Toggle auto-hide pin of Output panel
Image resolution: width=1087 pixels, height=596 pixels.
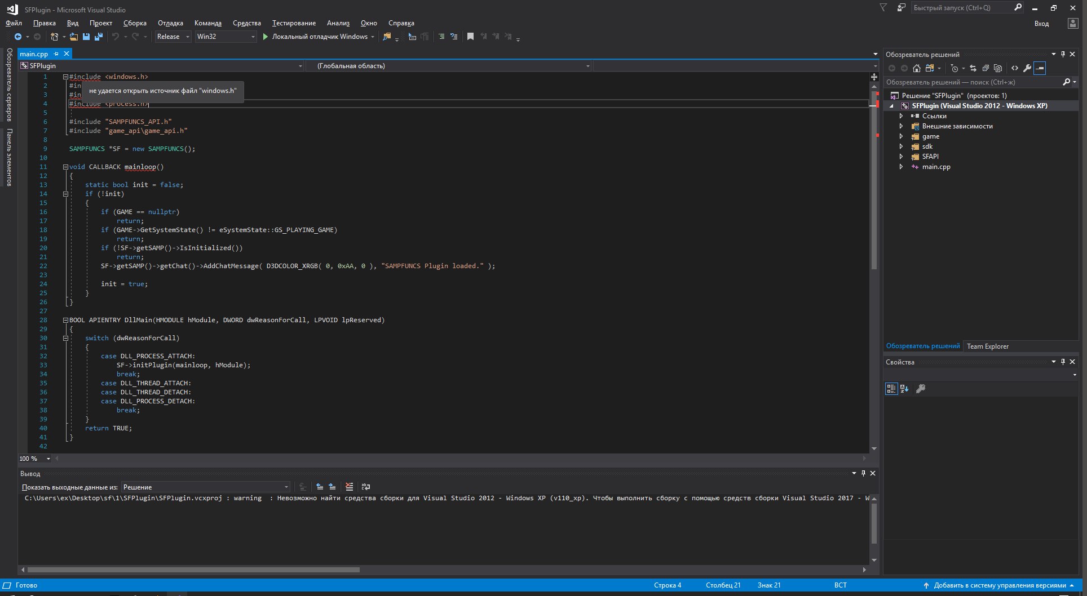(863, 473)
